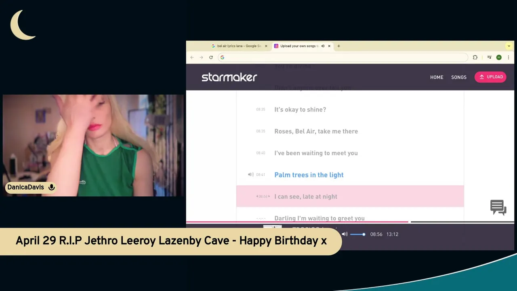
Task: Click the speaker icon beside 08:41 lyric
Action: [x=250, y=175]
